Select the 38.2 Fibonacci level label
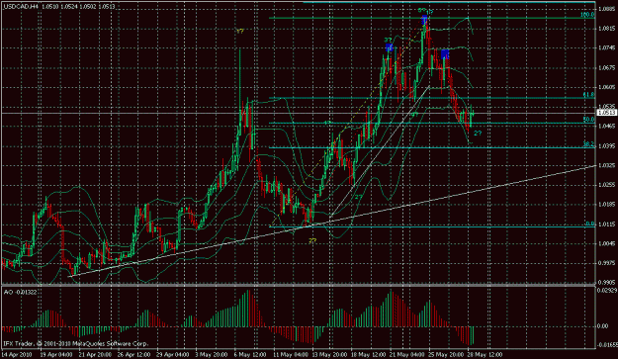This screenshot has height=359, width=618. pyautogui.click(x=588, y=144)
